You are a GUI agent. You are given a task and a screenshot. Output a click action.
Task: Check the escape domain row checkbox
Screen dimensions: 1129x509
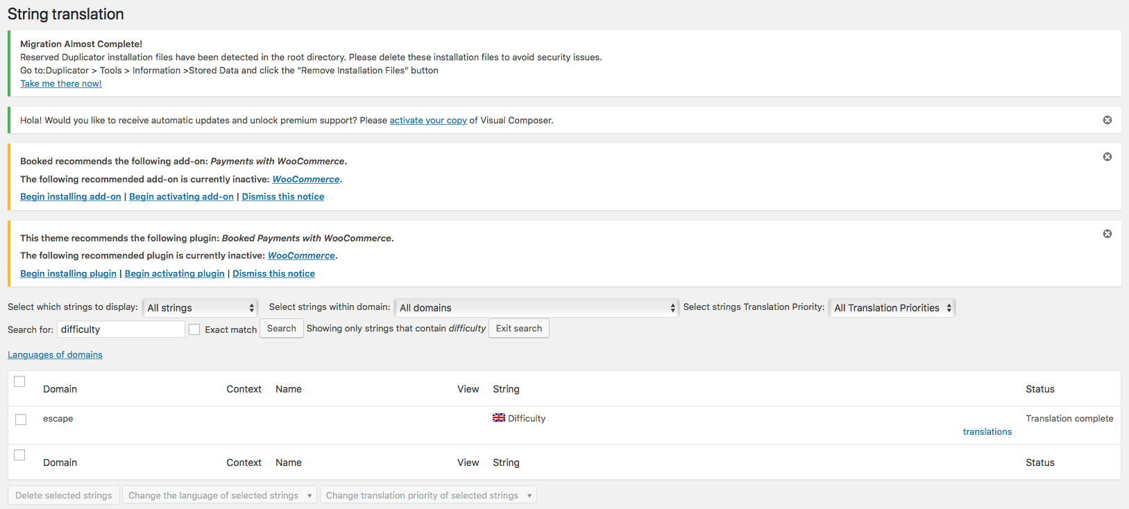[21, 420]
